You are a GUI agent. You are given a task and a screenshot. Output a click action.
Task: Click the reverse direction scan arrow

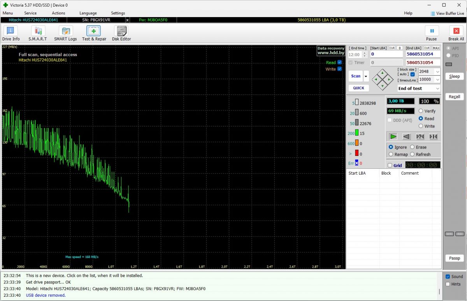[x=406, y=136]
